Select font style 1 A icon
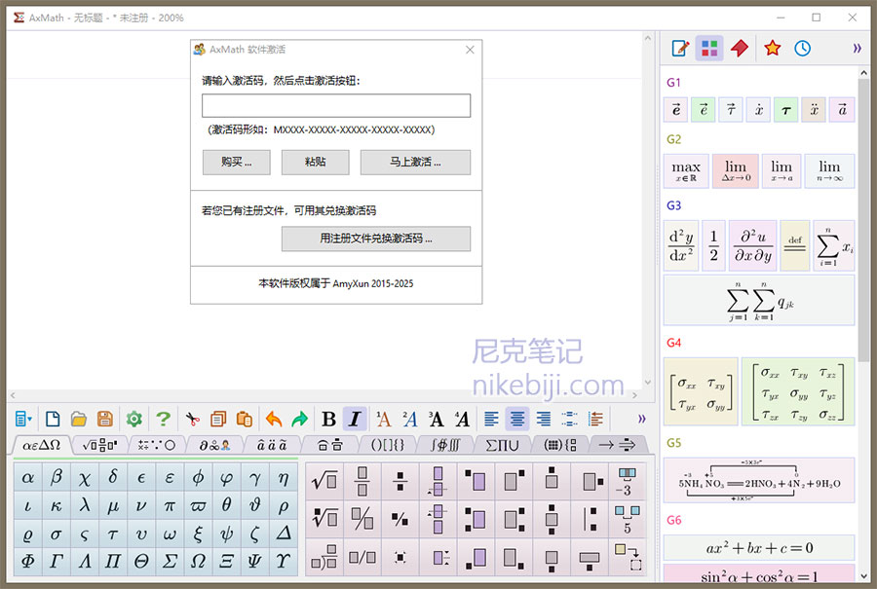877x589 pixels. point(384,419)
